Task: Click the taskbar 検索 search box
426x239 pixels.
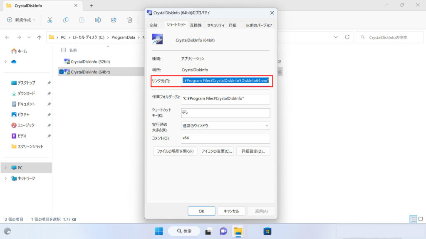Action: coord(184,231)
